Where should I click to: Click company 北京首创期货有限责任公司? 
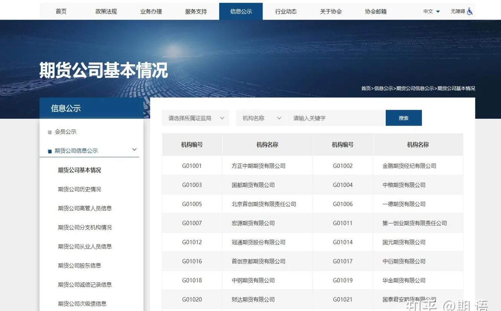pos(264,204)
